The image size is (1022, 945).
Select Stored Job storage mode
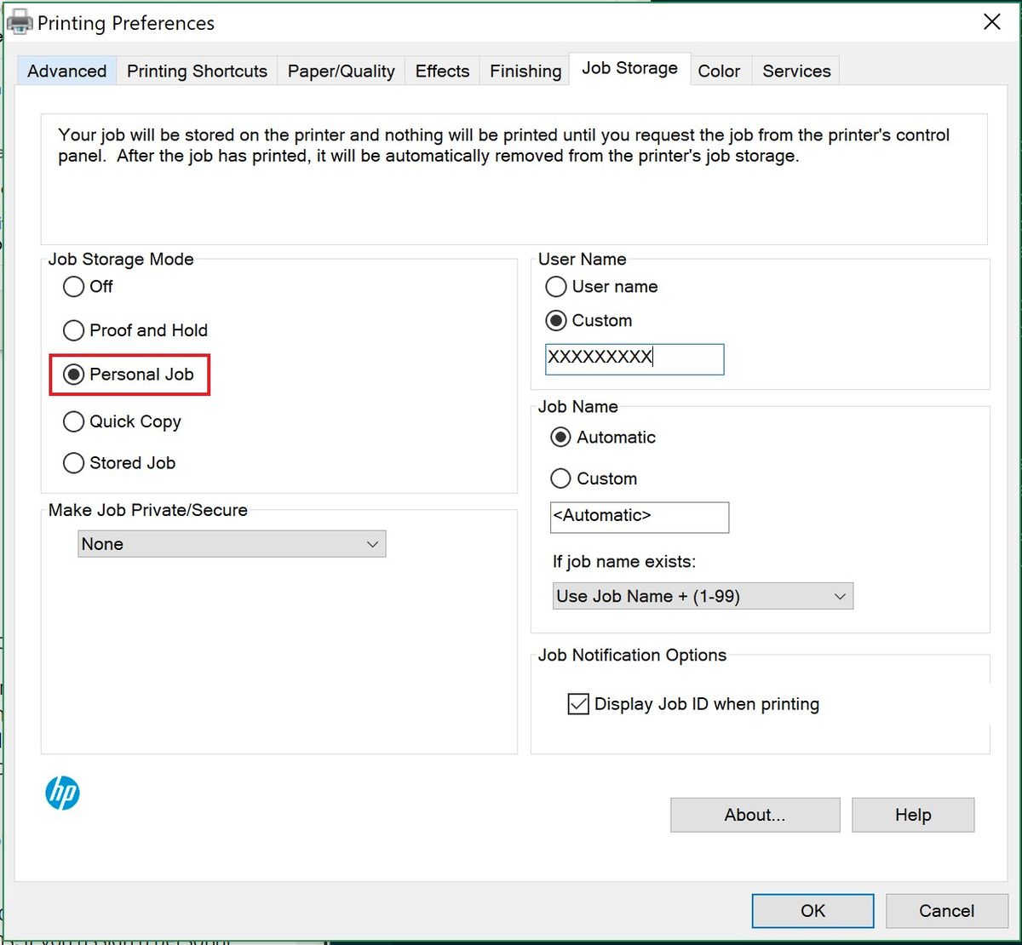[119, 463]
